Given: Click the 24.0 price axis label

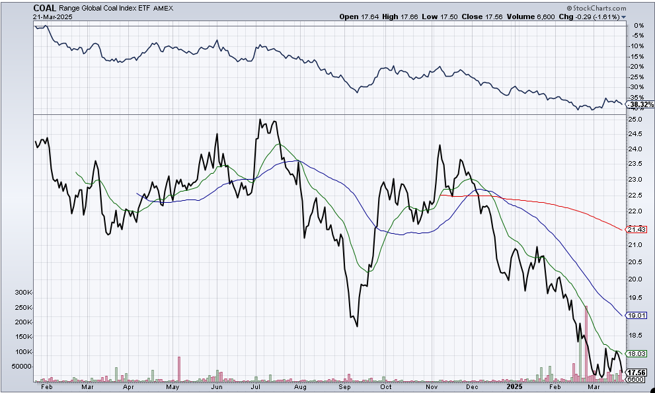Looking at the screenshot, I should coord(635,149).
